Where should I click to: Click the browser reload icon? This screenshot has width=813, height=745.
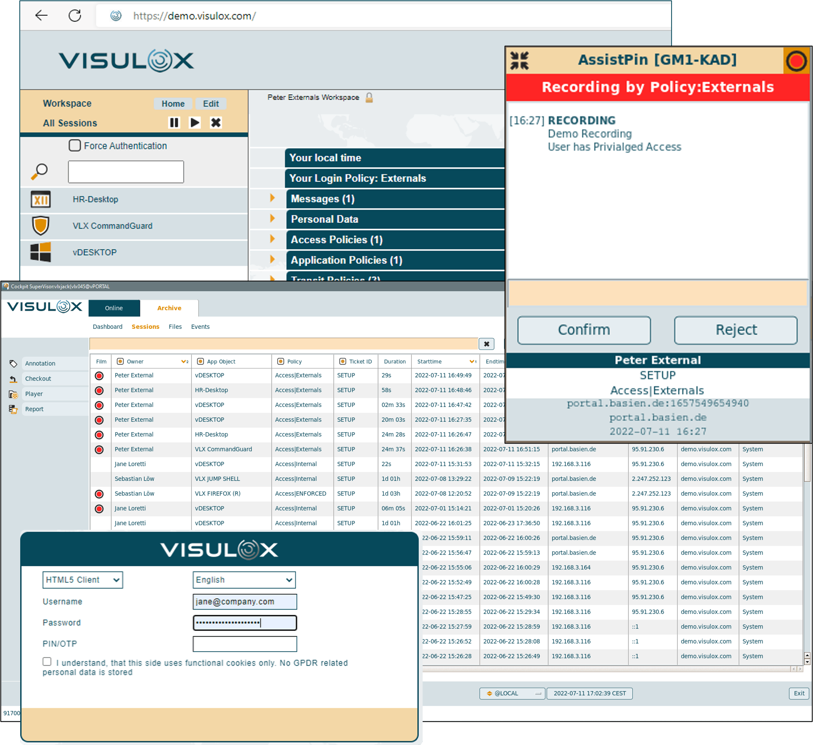tap(75, 16)
